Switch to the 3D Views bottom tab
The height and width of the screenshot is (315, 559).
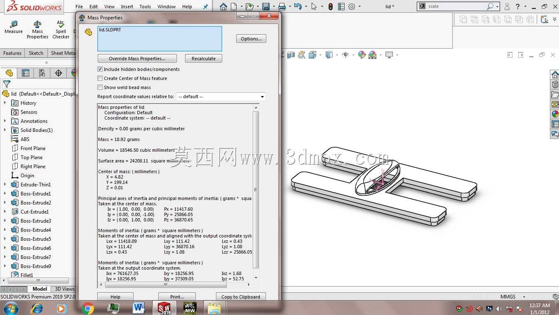click(65, 289)
